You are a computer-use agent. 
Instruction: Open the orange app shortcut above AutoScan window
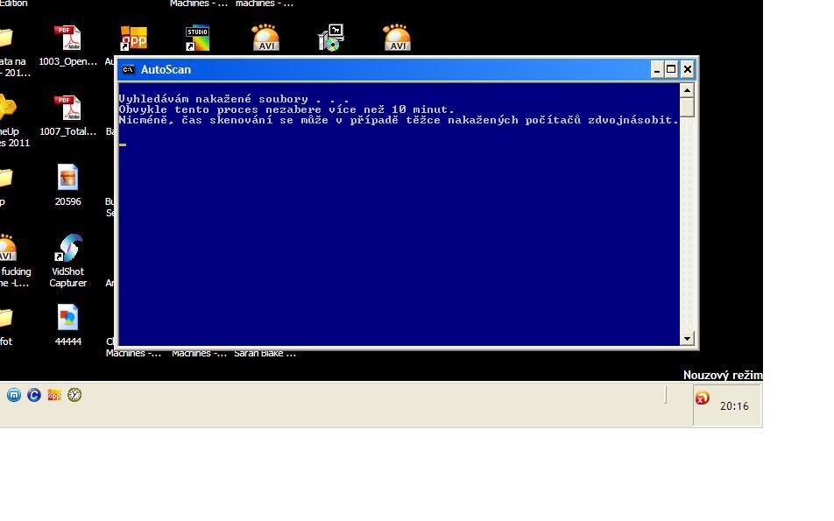coord(133,39)
